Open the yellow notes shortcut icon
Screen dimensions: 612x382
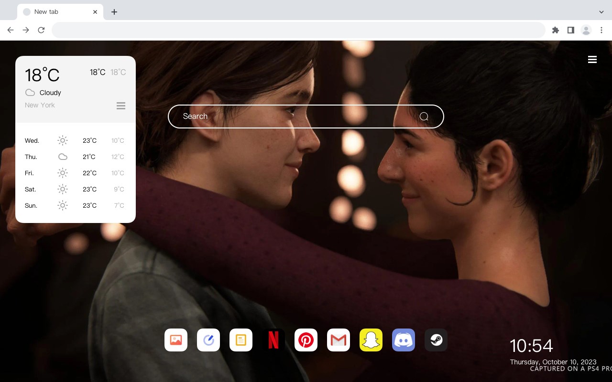coord(241,340)
